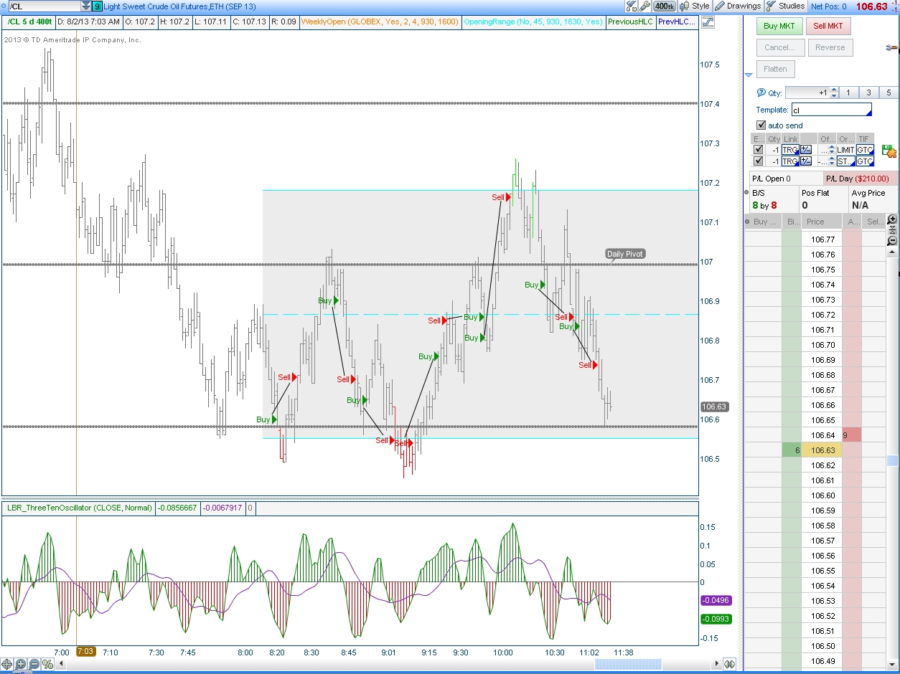Open Active Trader settings wrench icon
Image resolution: width=900 pixels, height=674 pixels.
(x=892, y=48)
